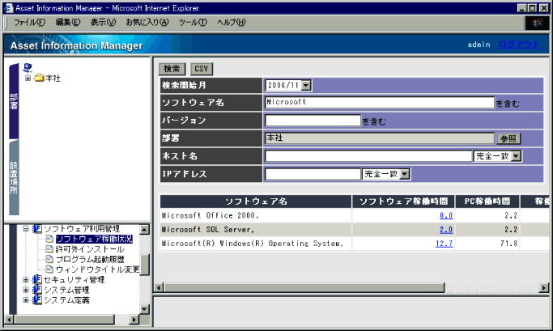Click the ログアウト link
553x331 pixels.
pos(517,45)
